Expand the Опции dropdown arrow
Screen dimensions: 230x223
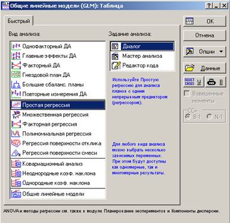(x=221, y=51)
